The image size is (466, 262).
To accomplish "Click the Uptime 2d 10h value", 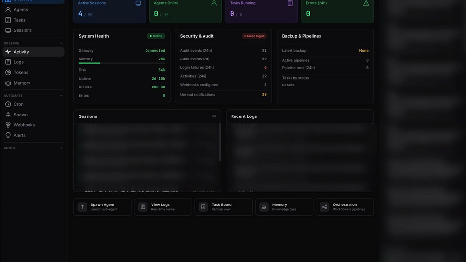I will (158, 79).
